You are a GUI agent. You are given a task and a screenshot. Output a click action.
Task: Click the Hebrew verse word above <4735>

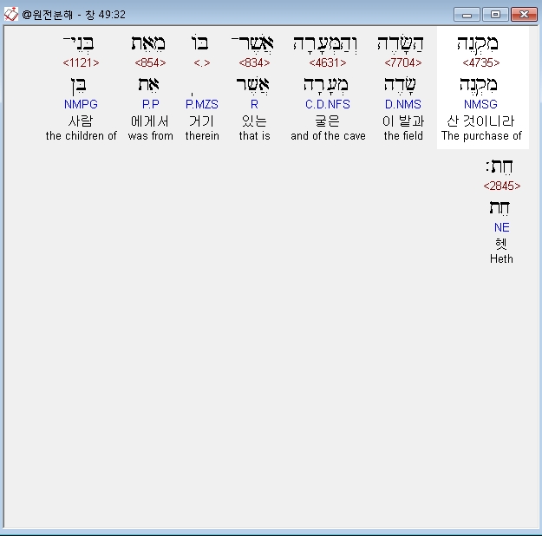pos(479,45)
